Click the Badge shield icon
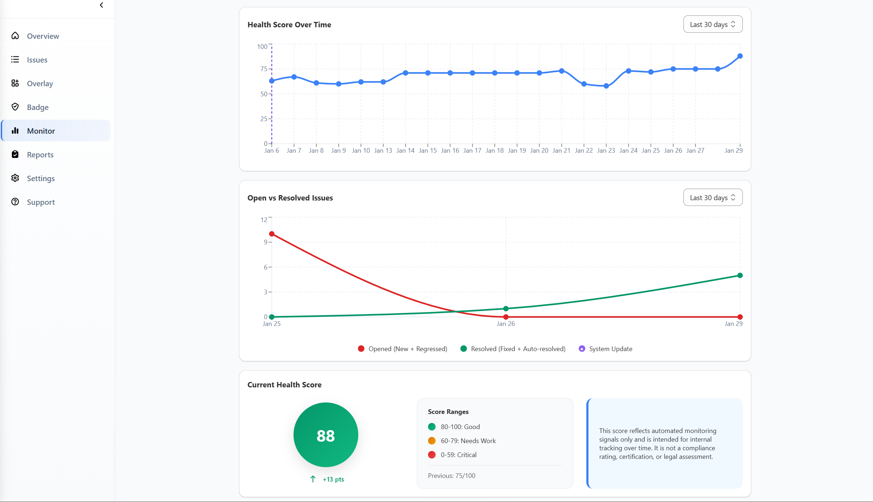The image size is (873, 502). click(x=15, y=107)
